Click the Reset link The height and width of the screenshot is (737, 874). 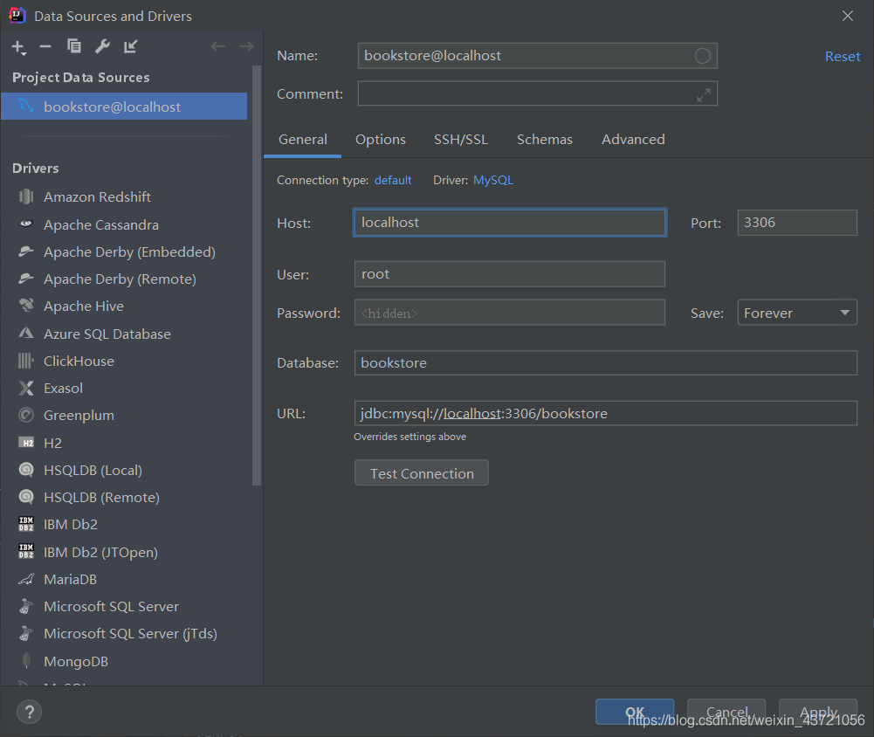843,56
